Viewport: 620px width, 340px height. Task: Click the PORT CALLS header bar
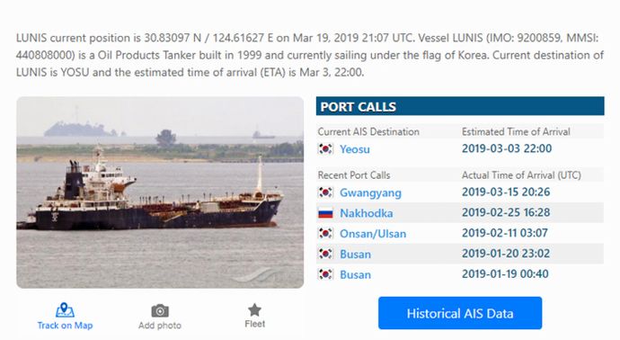click(460, 106)
